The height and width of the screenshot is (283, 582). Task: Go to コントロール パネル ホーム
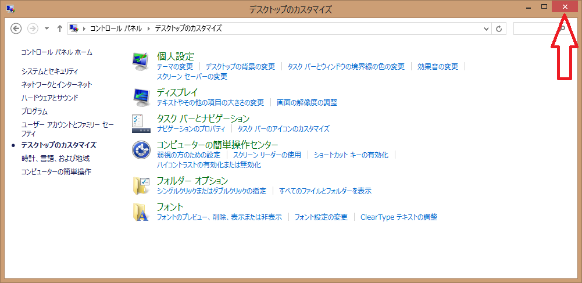click(56, 52)
